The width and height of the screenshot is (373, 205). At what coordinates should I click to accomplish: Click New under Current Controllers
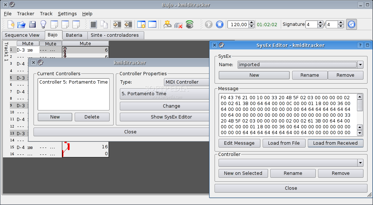pos(55,117)
